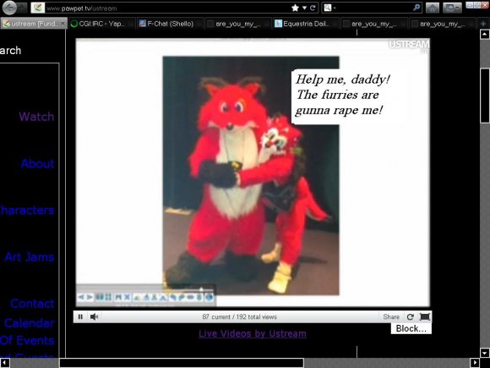490x368 pixels.
Task: Go to the browser home page icon
Action: pyautogui.click(x=433, y=8)
